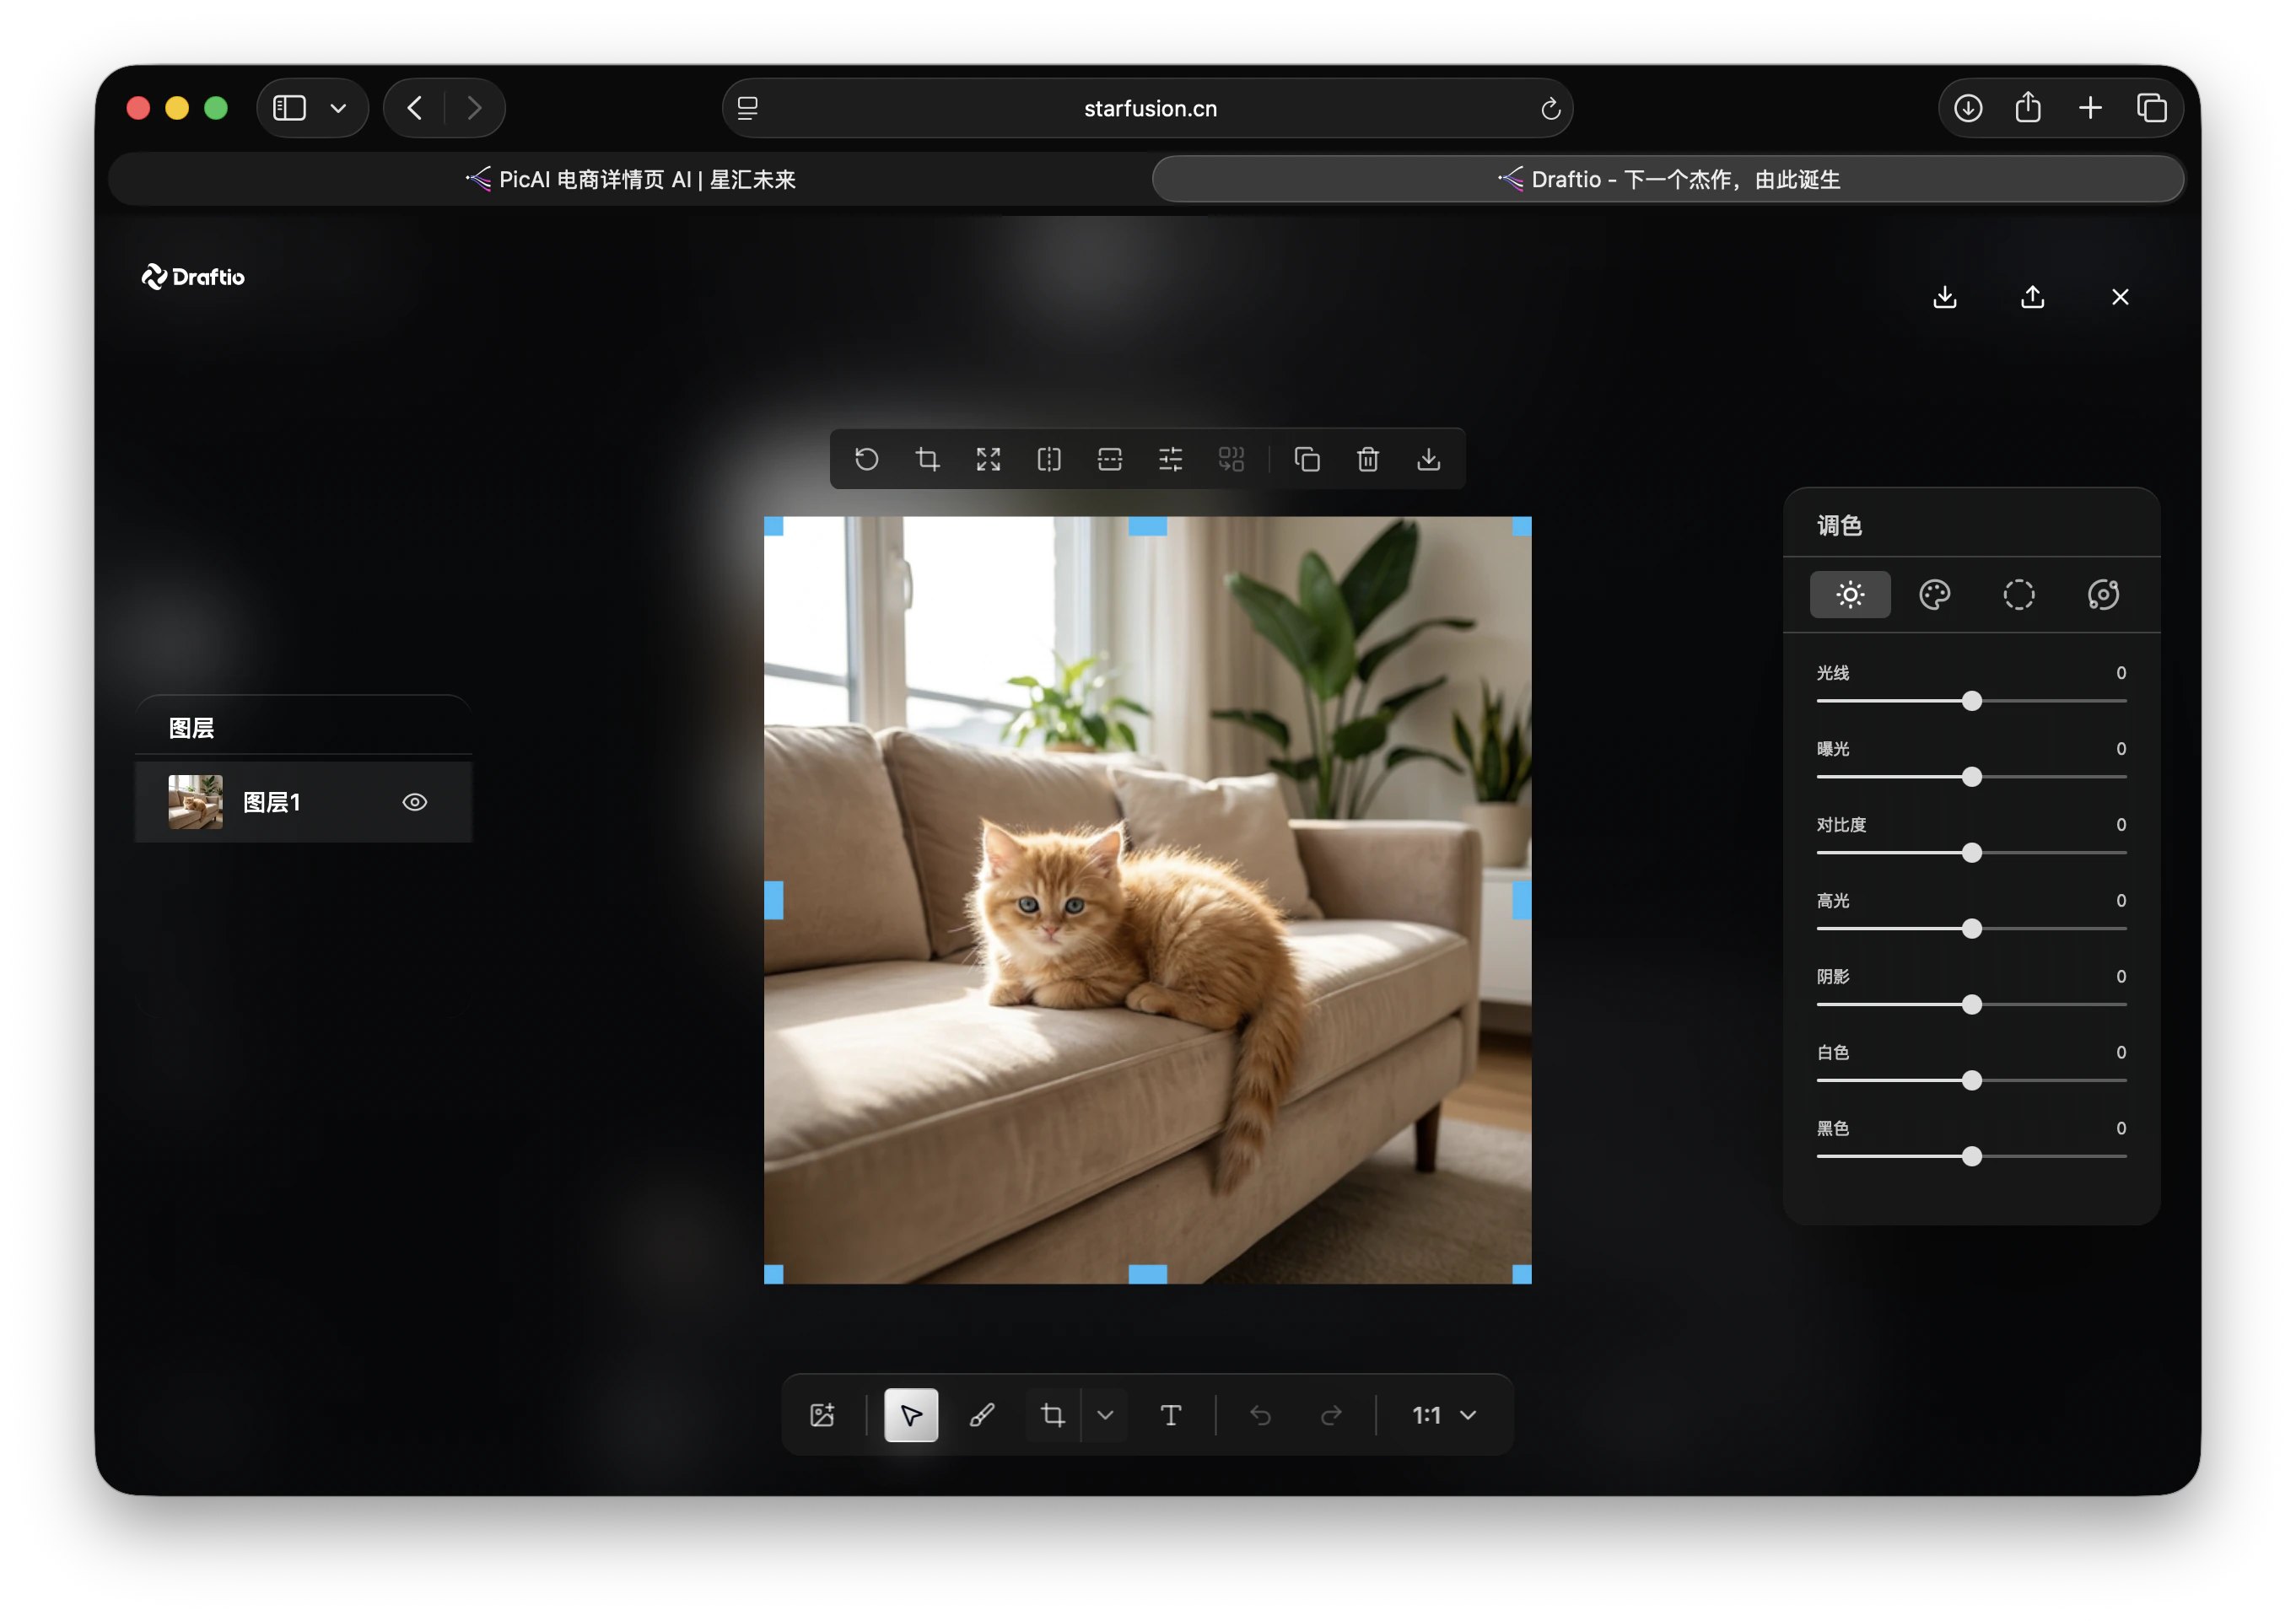Expand the crop tool options chevron

[1105, 1415]
